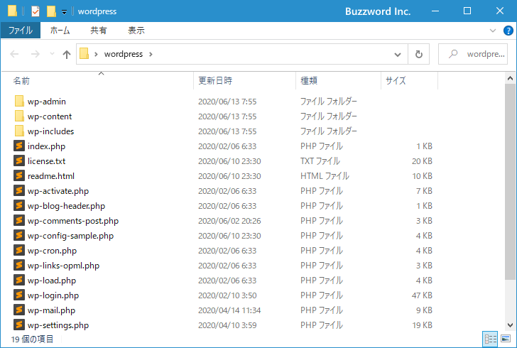Viewport: 517px width, 348px height.
Task: Click the Properties quick access toolbar icon
Action: 36,11
